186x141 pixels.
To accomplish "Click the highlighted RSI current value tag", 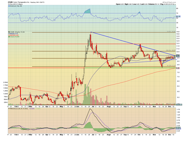I will 178,16.
